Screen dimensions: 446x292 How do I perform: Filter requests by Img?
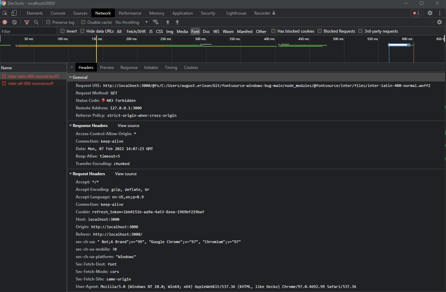coord(170,31)
